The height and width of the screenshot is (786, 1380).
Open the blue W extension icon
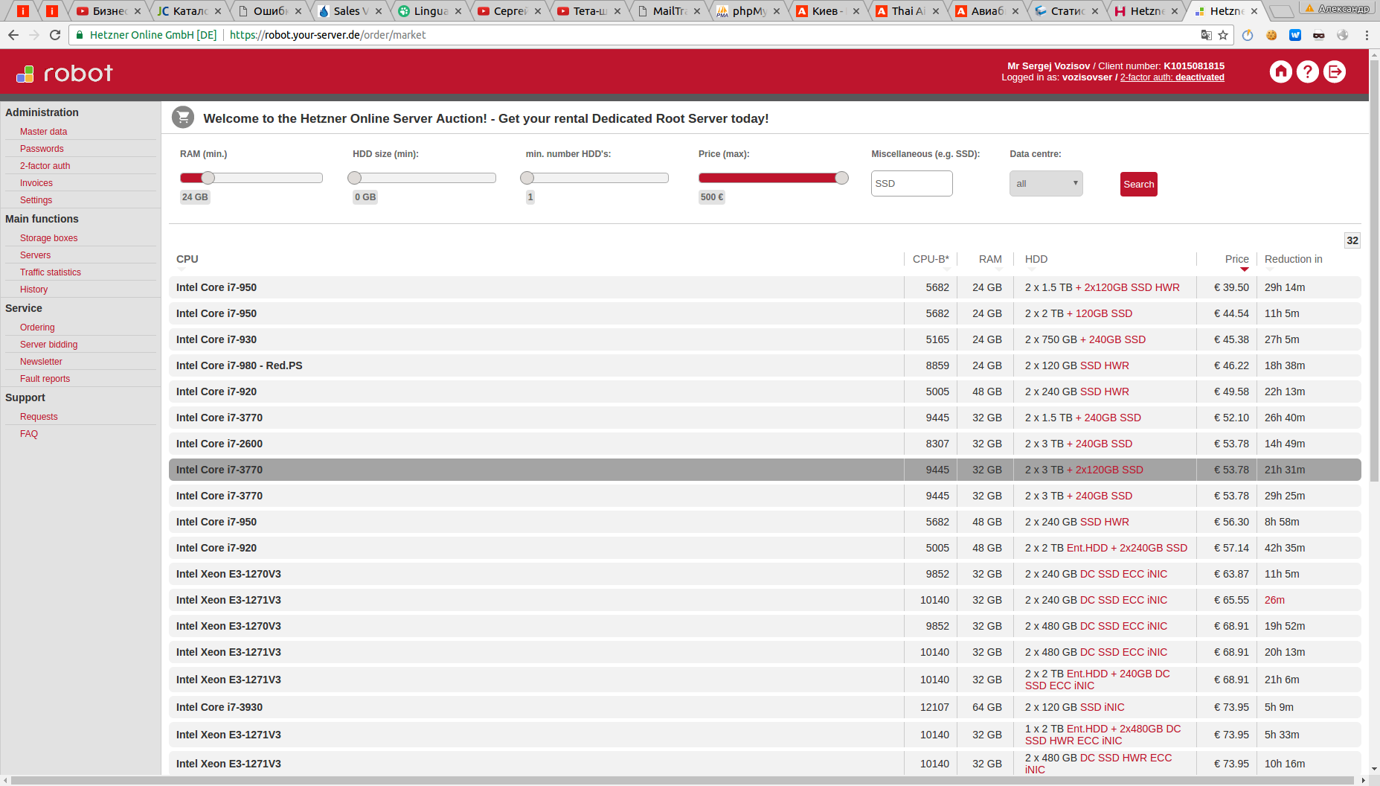(1295, 35)
